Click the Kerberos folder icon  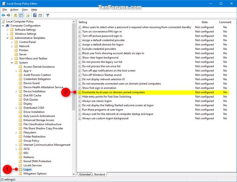coord(21,157)
